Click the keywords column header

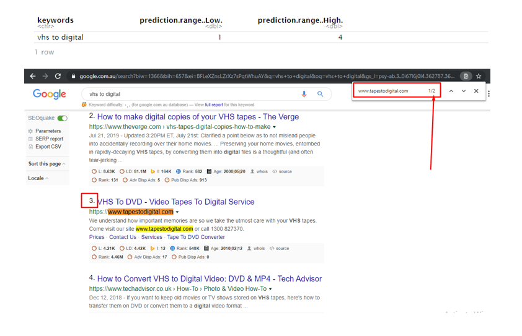coord(55,20)
